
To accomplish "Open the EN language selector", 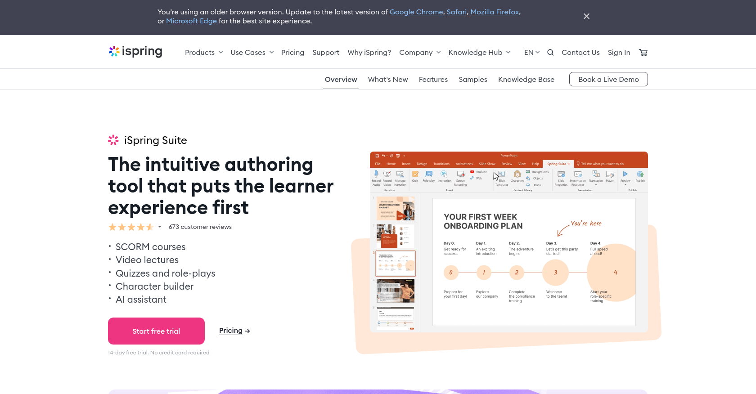I will [x=532, y=53].
